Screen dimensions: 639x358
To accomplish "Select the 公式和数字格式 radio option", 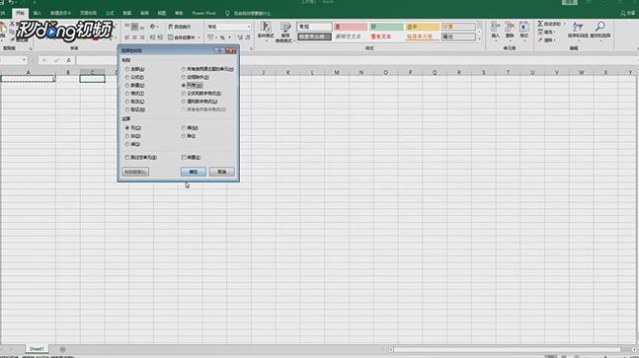I will tap(201, 94).
